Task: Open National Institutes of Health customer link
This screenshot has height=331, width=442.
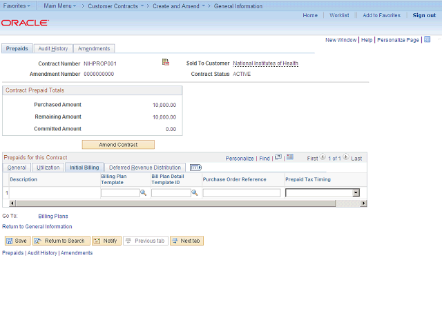Action: tap(265, 63)
